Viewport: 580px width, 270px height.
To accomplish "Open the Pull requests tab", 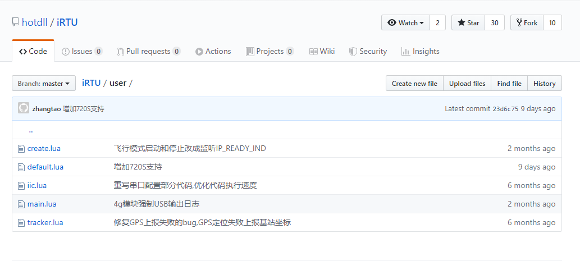I will pos(149,52).
